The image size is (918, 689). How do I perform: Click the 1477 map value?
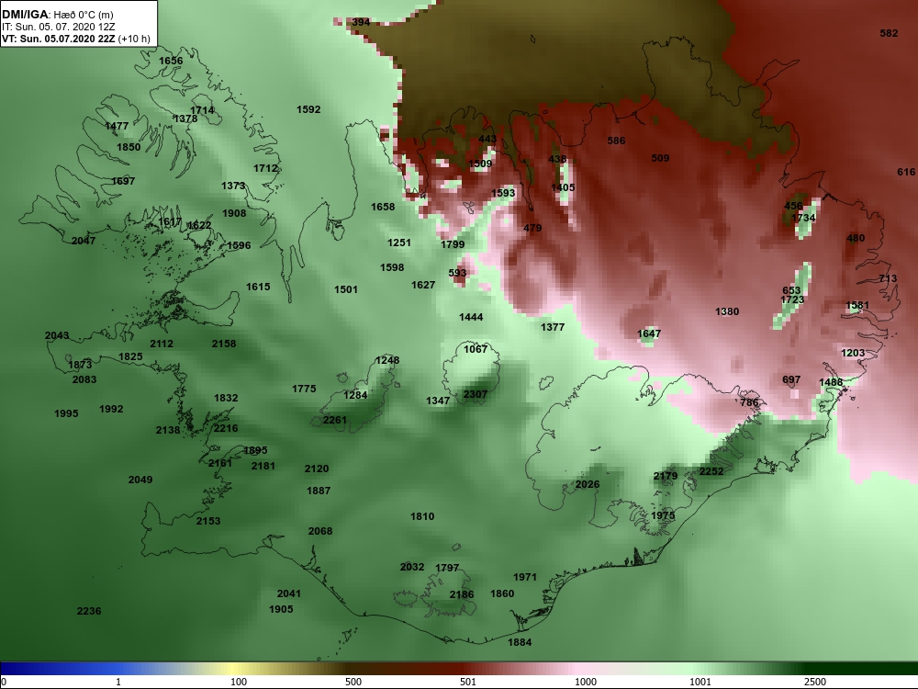(117, 126)
